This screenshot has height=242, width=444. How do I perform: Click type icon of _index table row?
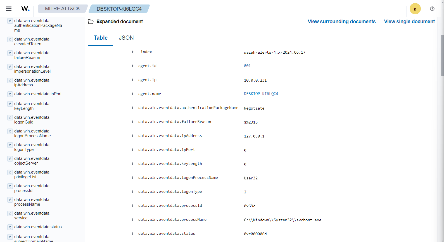[x=133, y=52]
